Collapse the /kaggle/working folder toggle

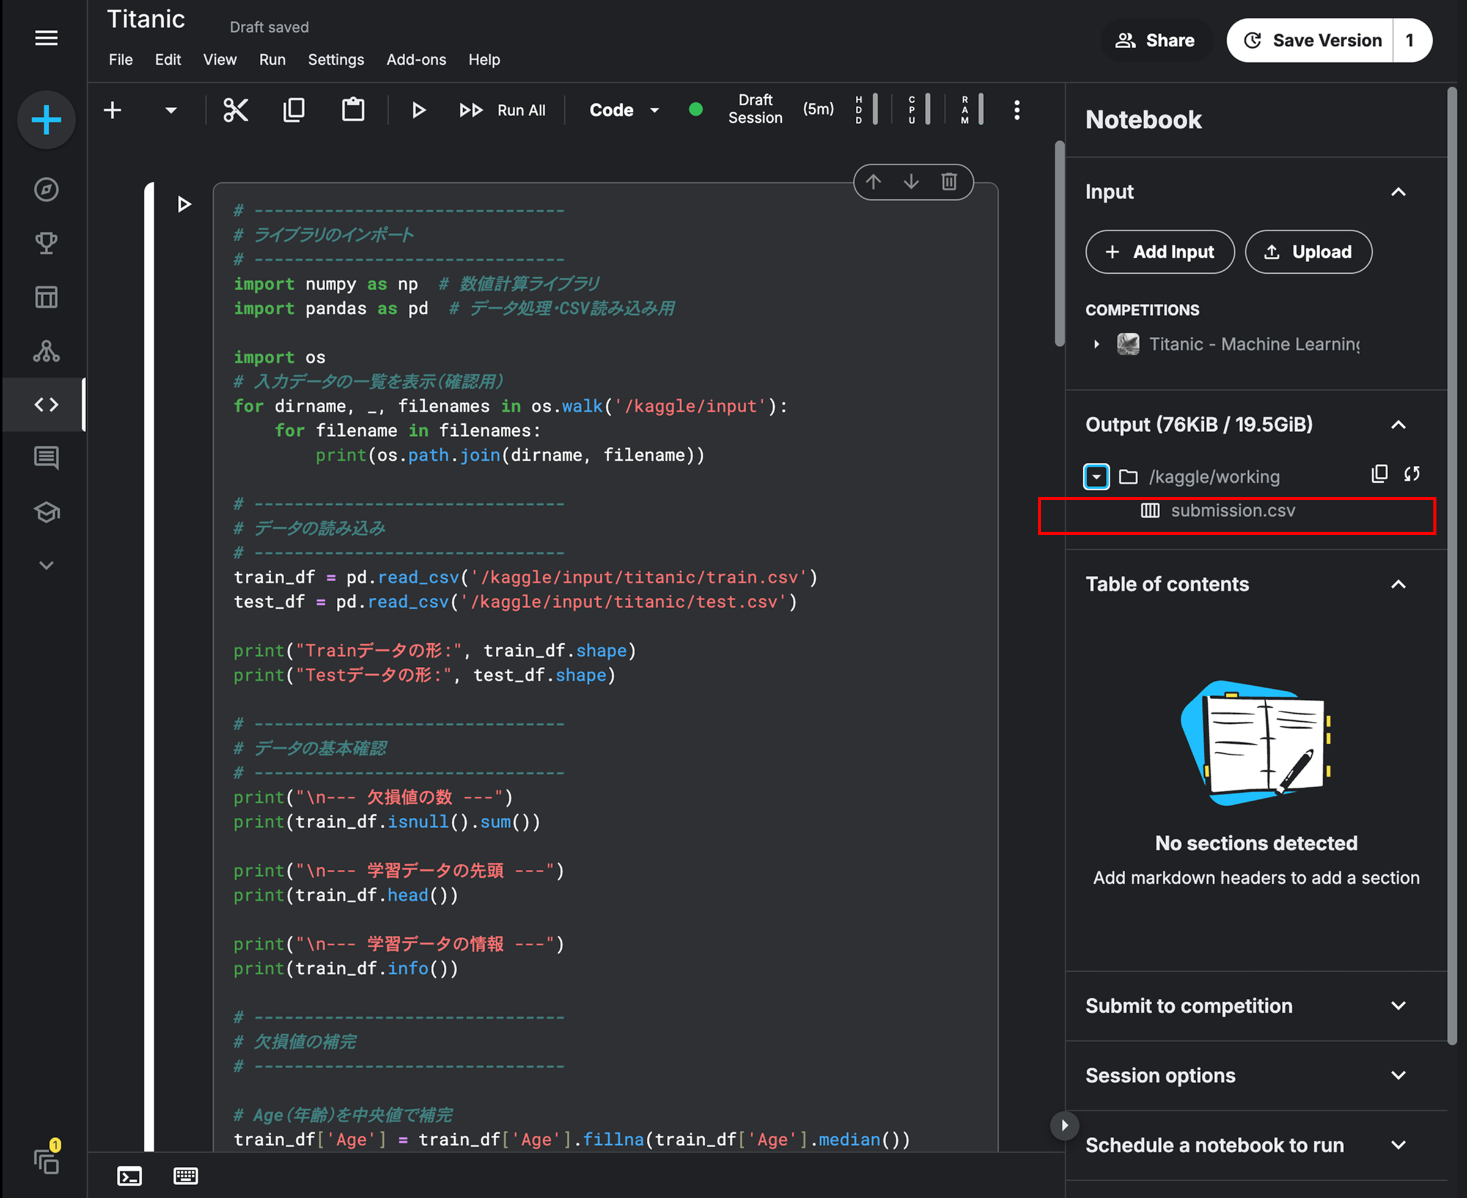pos(1096,477)
